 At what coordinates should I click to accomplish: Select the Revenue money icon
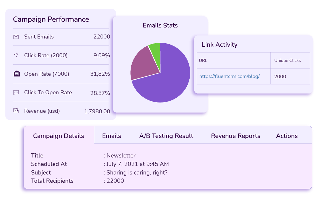pos(16,111)
